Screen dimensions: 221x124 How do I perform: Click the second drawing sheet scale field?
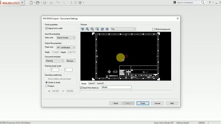click(x=68, y=70)
